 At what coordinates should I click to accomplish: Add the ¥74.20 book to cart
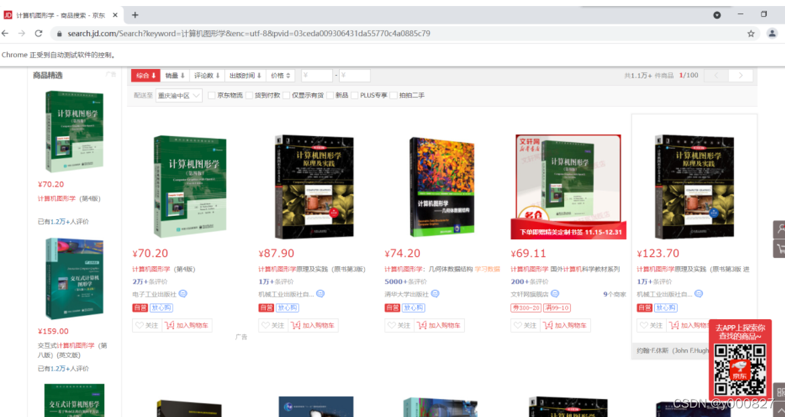tap(440, 326)
